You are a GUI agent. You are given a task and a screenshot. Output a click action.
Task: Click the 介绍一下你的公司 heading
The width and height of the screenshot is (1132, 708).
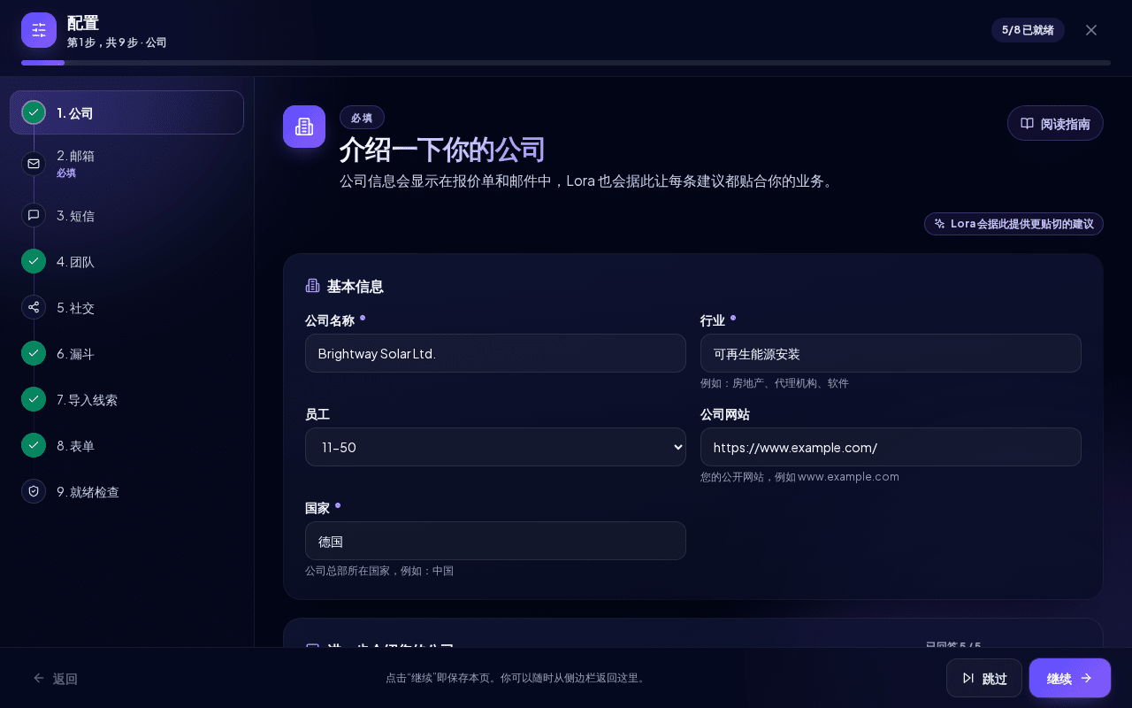[442, 150]
